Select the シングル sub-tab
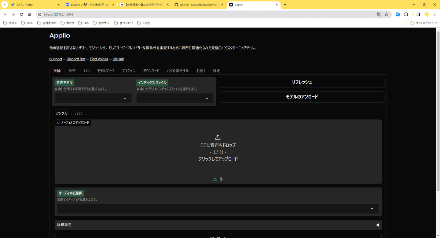440x238 pixels. click(x=62, y=113)
